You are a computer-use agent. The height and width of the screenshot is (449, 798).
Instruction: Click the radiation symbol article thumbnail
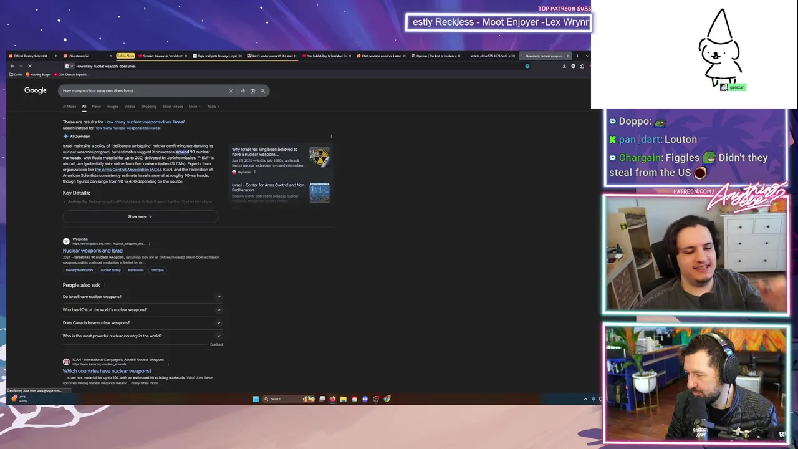(x=319, y=157)
